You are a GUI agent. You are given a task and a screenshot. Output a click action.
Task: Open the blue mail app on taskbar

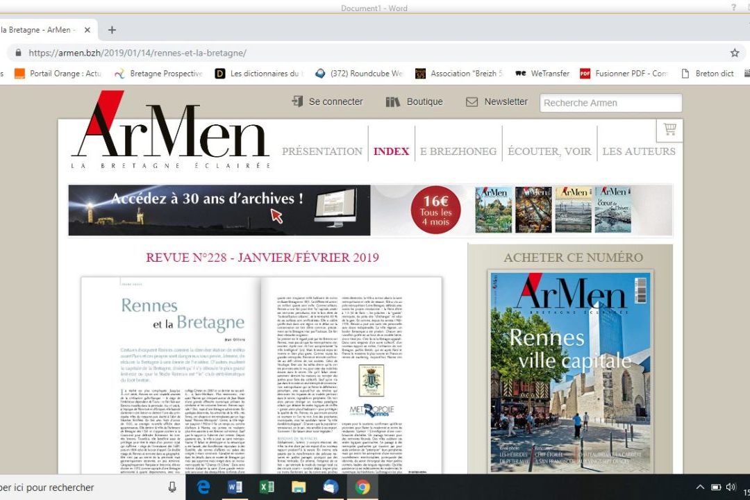(330, 487)
